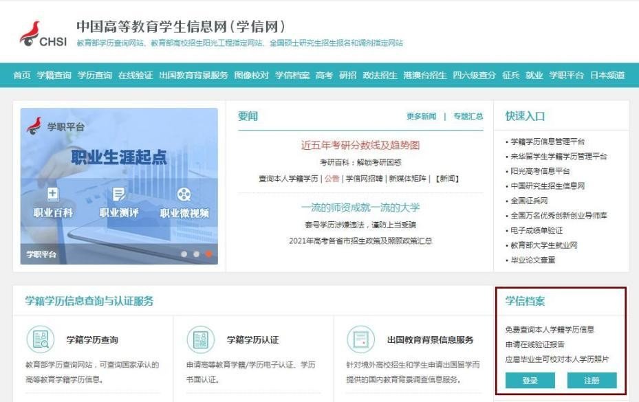Click the 职业测评 icon in banner

[118, 195]
